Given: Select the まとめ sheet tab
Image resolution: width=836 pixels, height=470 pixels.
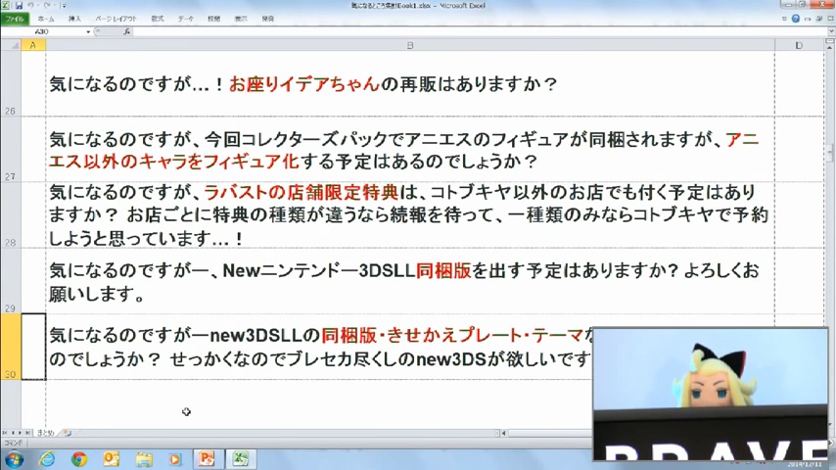Looking at the screenshot, I should pos(46,433).
